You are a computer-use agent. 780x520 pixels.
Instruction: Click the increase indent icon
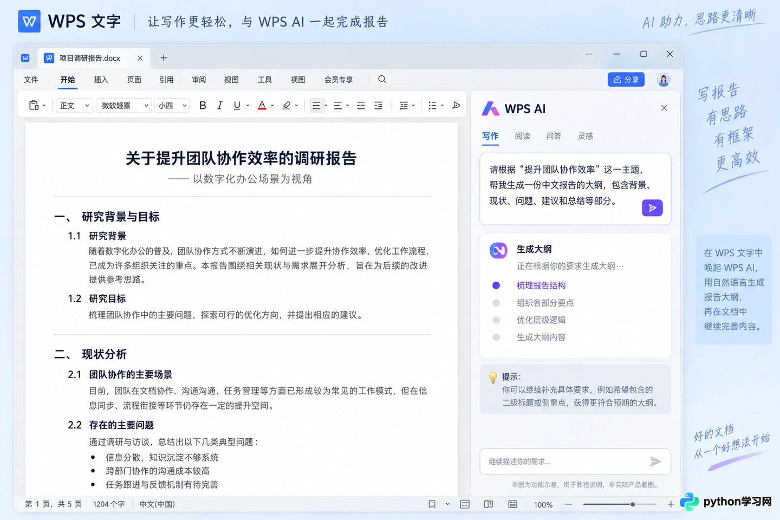378,106
